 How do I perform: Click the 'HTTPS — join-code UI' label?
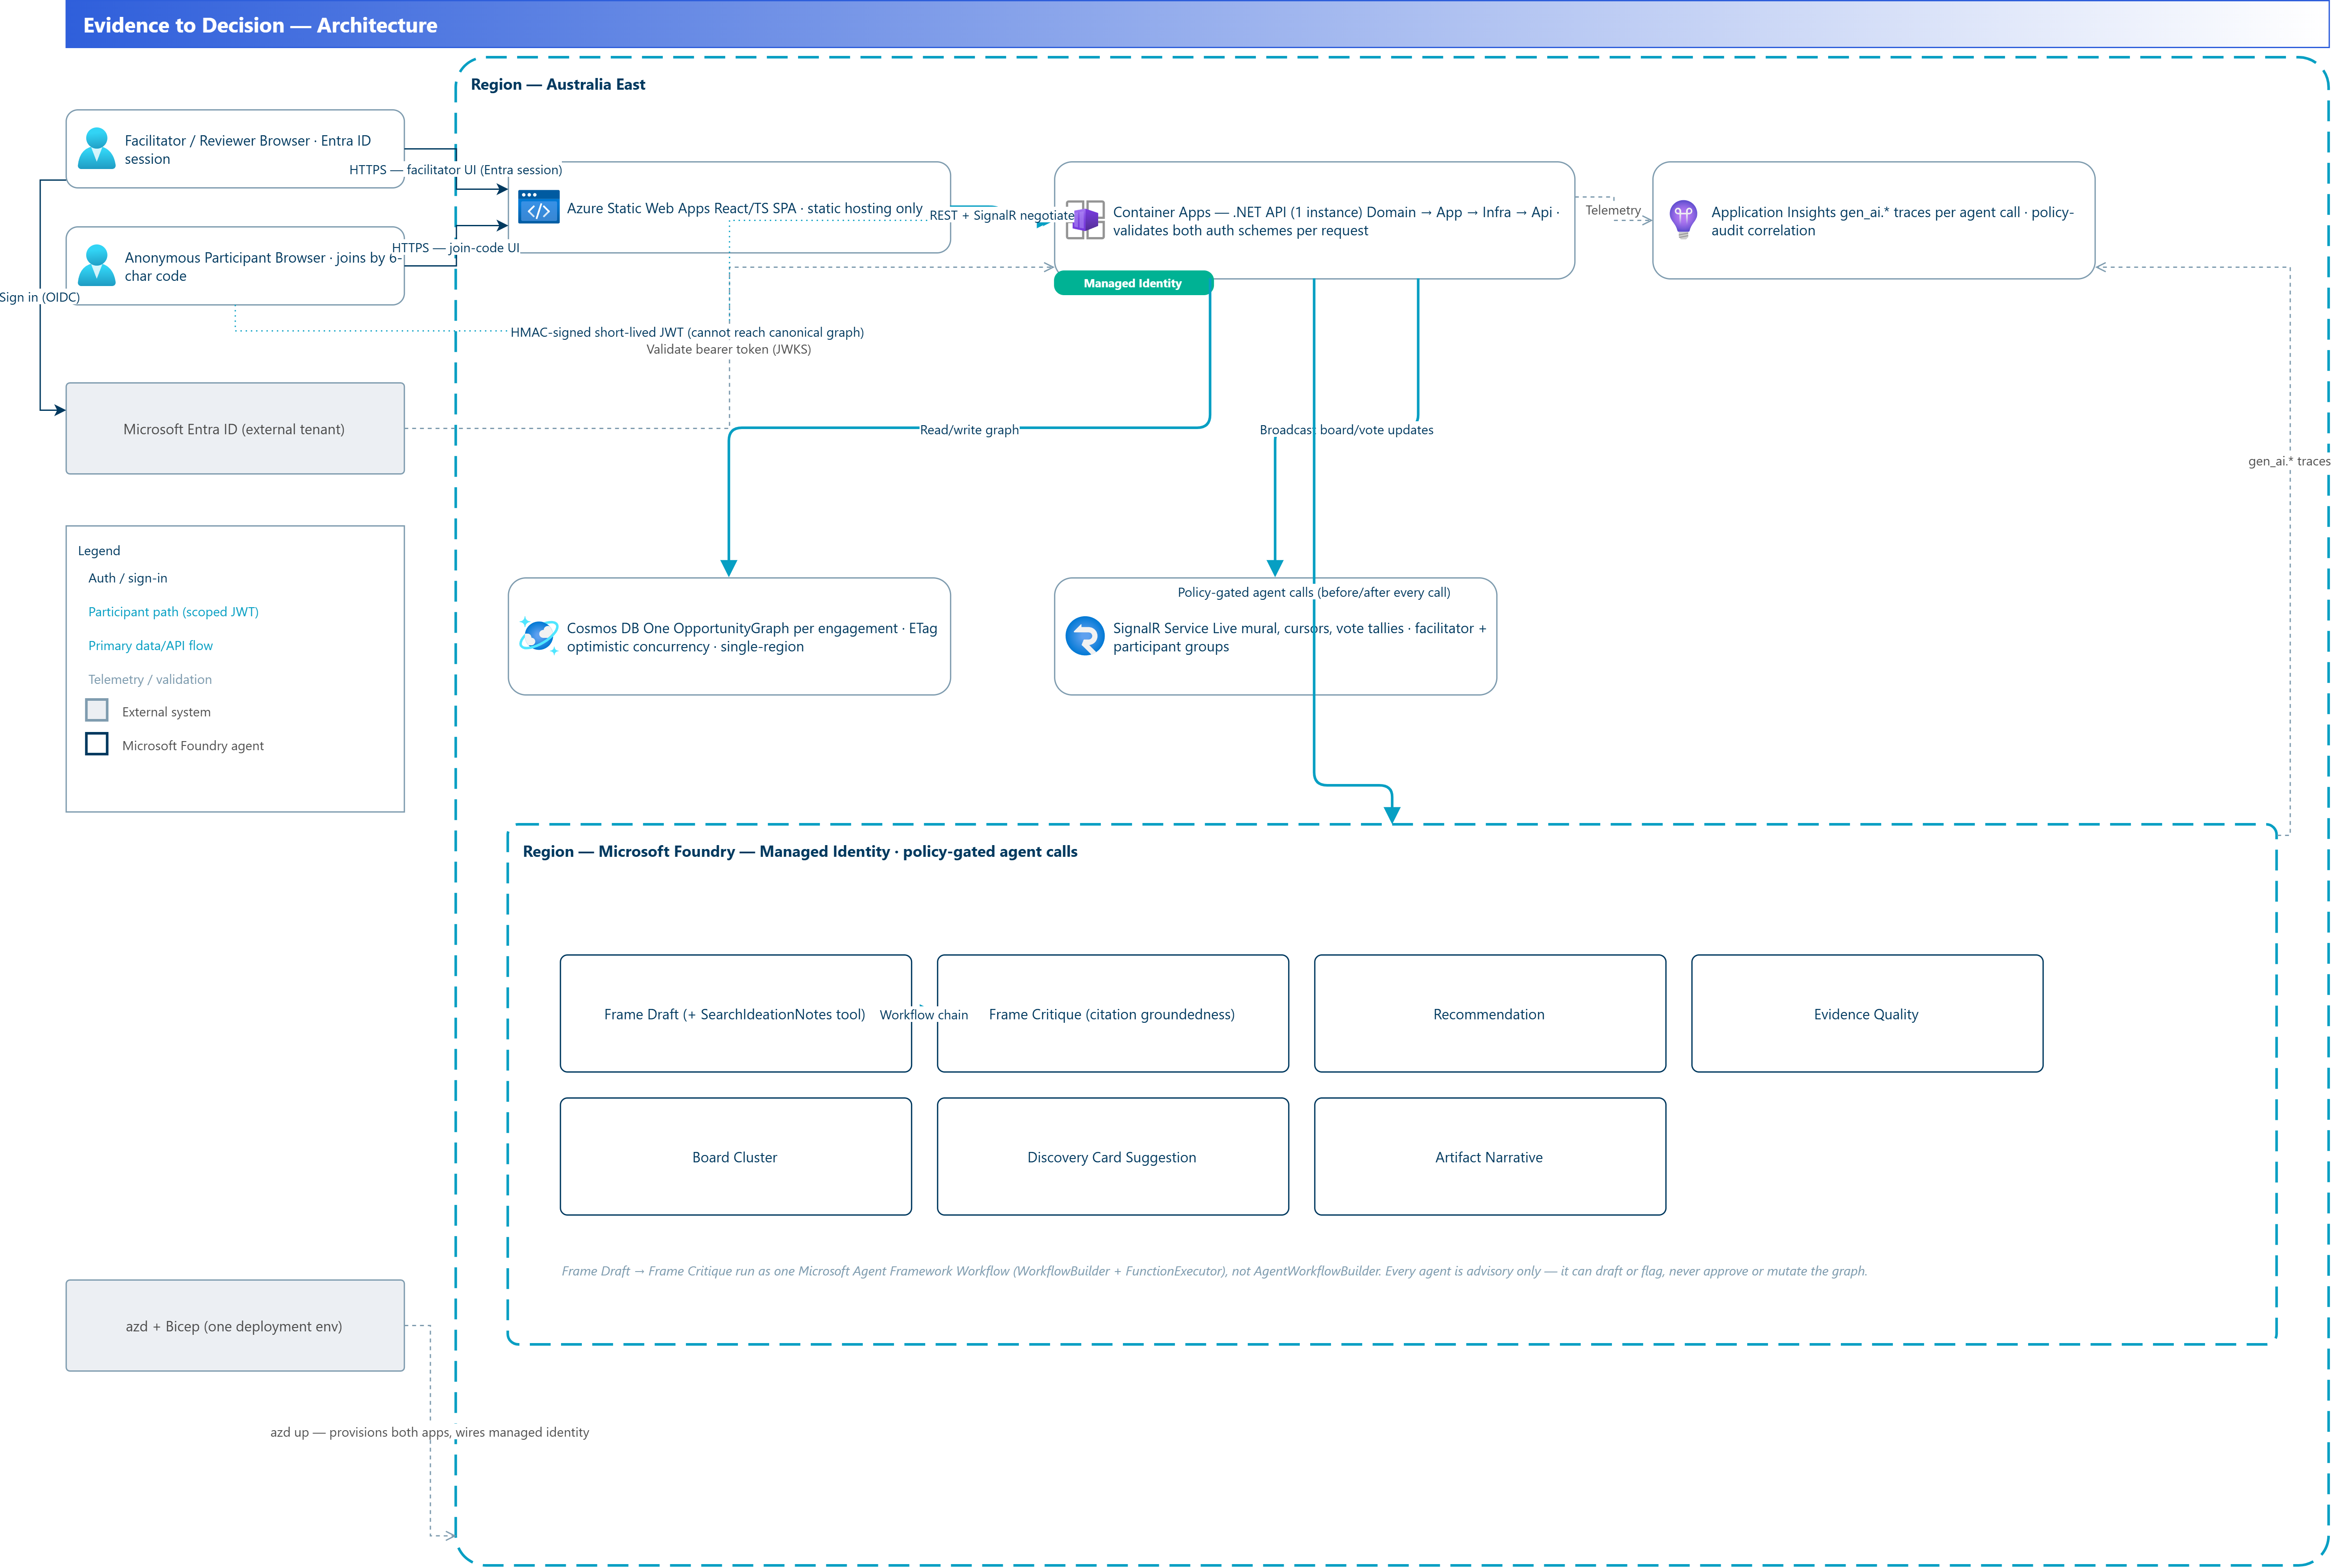coord(455,248)
